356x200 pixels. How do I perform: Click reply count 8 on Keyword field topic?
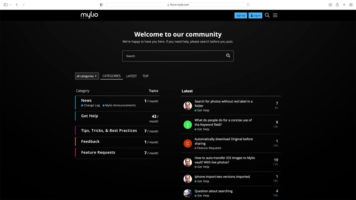pos(277,122)
